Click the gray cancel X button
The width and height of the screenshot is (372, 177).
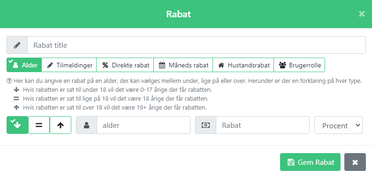coord(355,162)
